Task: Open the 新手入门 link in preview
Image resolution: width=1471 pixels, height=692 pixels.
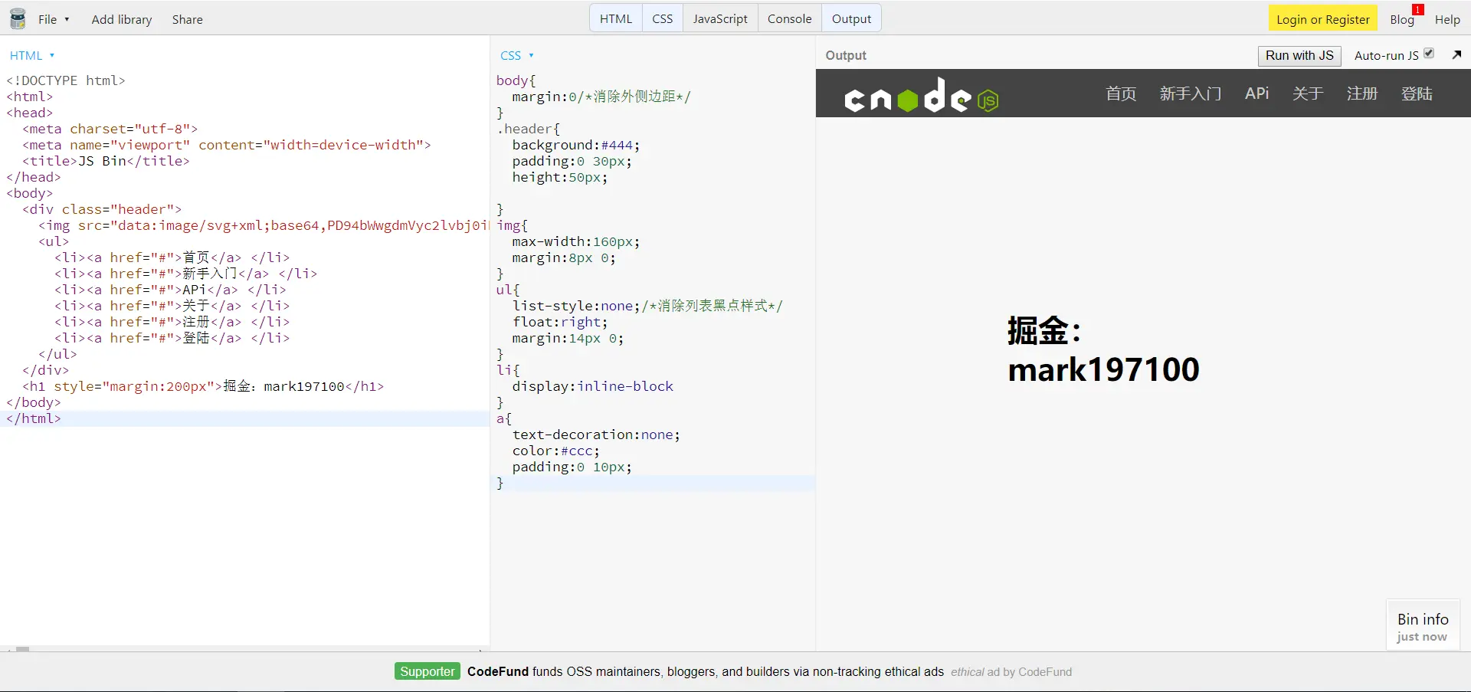Action: click(x=1191, y=93)
